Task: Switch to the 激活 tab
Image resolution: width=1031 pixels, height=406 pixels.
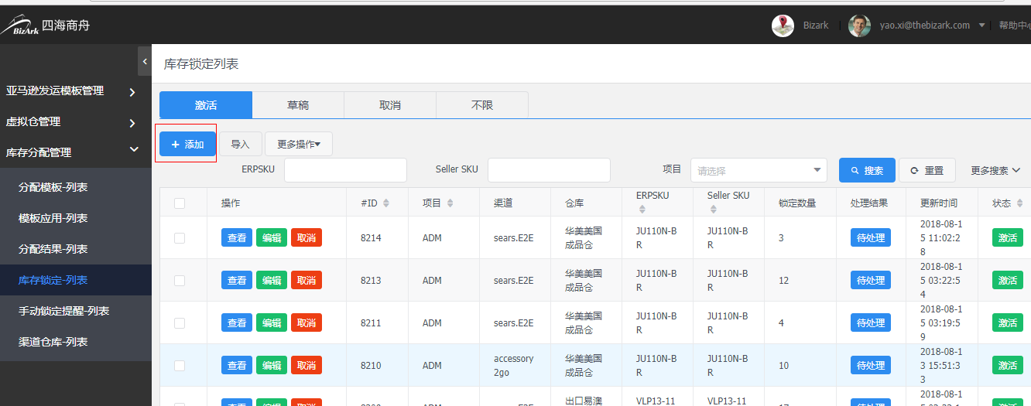Action: point(206,105)
